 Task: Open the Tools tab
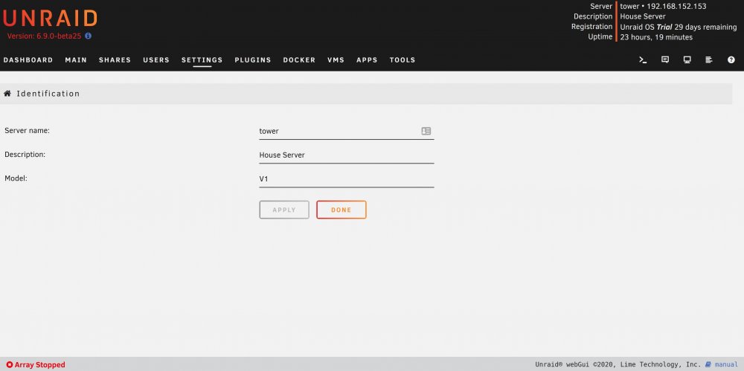[x=403, y=59]
